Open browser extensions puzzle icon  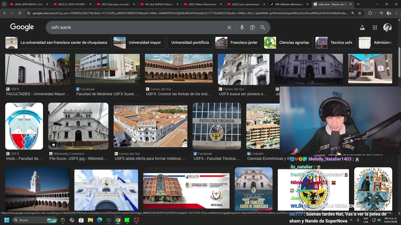[x=370, y=13]
